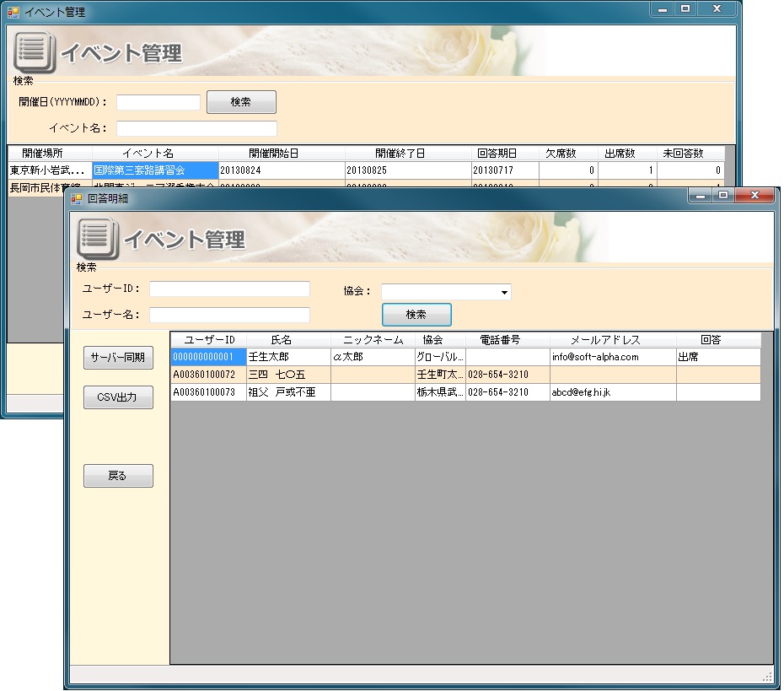Click the 回答明細 window title icon
784x691 pixels.
pos(76,199)
